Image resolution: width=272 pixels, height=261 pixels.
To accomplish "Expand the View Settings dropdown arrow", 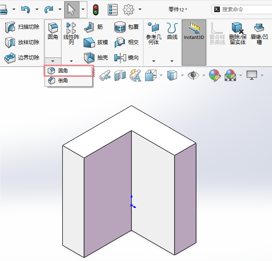I will click(262, 75).
